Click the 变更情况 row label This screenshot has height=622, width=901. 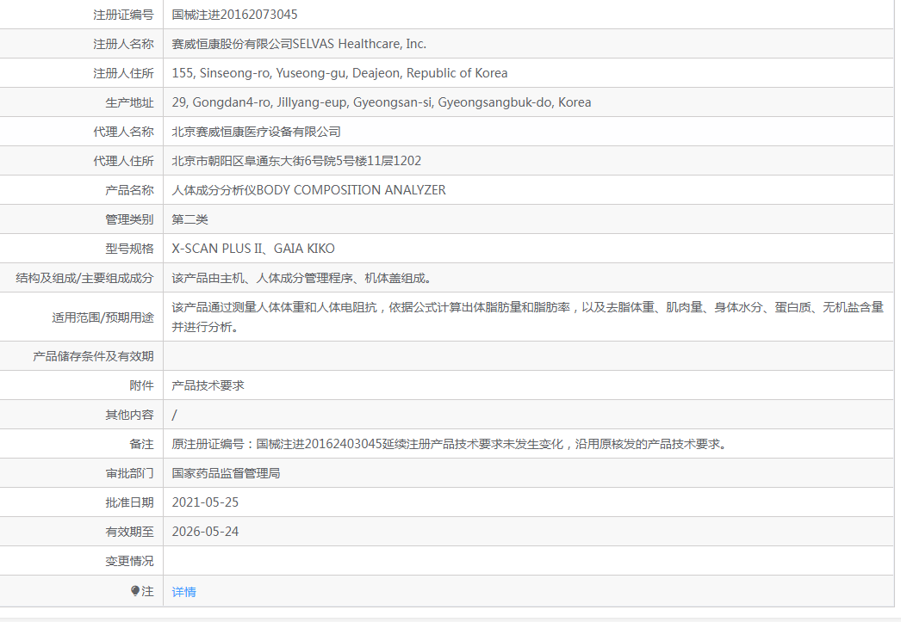[x=129, y=561]
